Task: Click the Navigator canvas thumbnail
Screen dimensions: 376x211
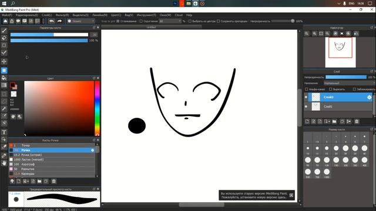Action: (x=340, y=52)
